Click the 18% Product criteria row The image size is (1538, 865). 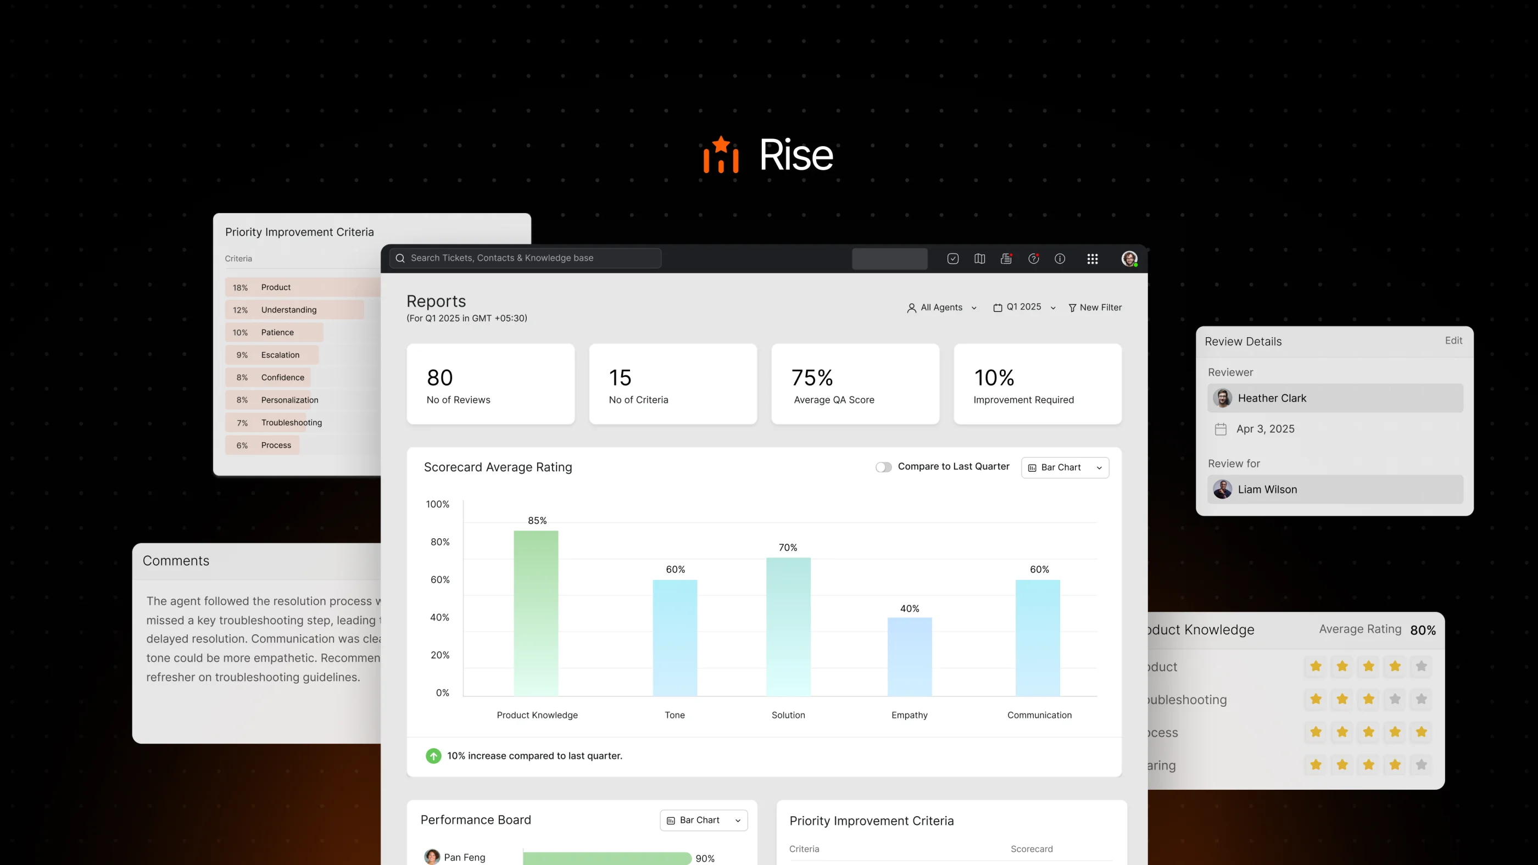(303, 287)
